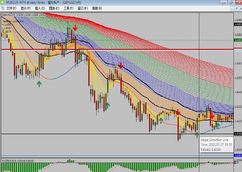This screenshot has width=242, height=172.
Task: Open the 工具(T) menu
Action: 68,8
